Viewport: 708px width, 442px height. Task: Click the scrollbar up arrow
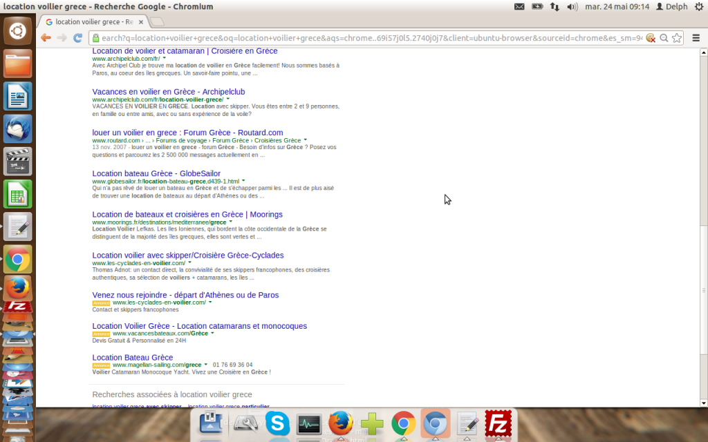703,52
